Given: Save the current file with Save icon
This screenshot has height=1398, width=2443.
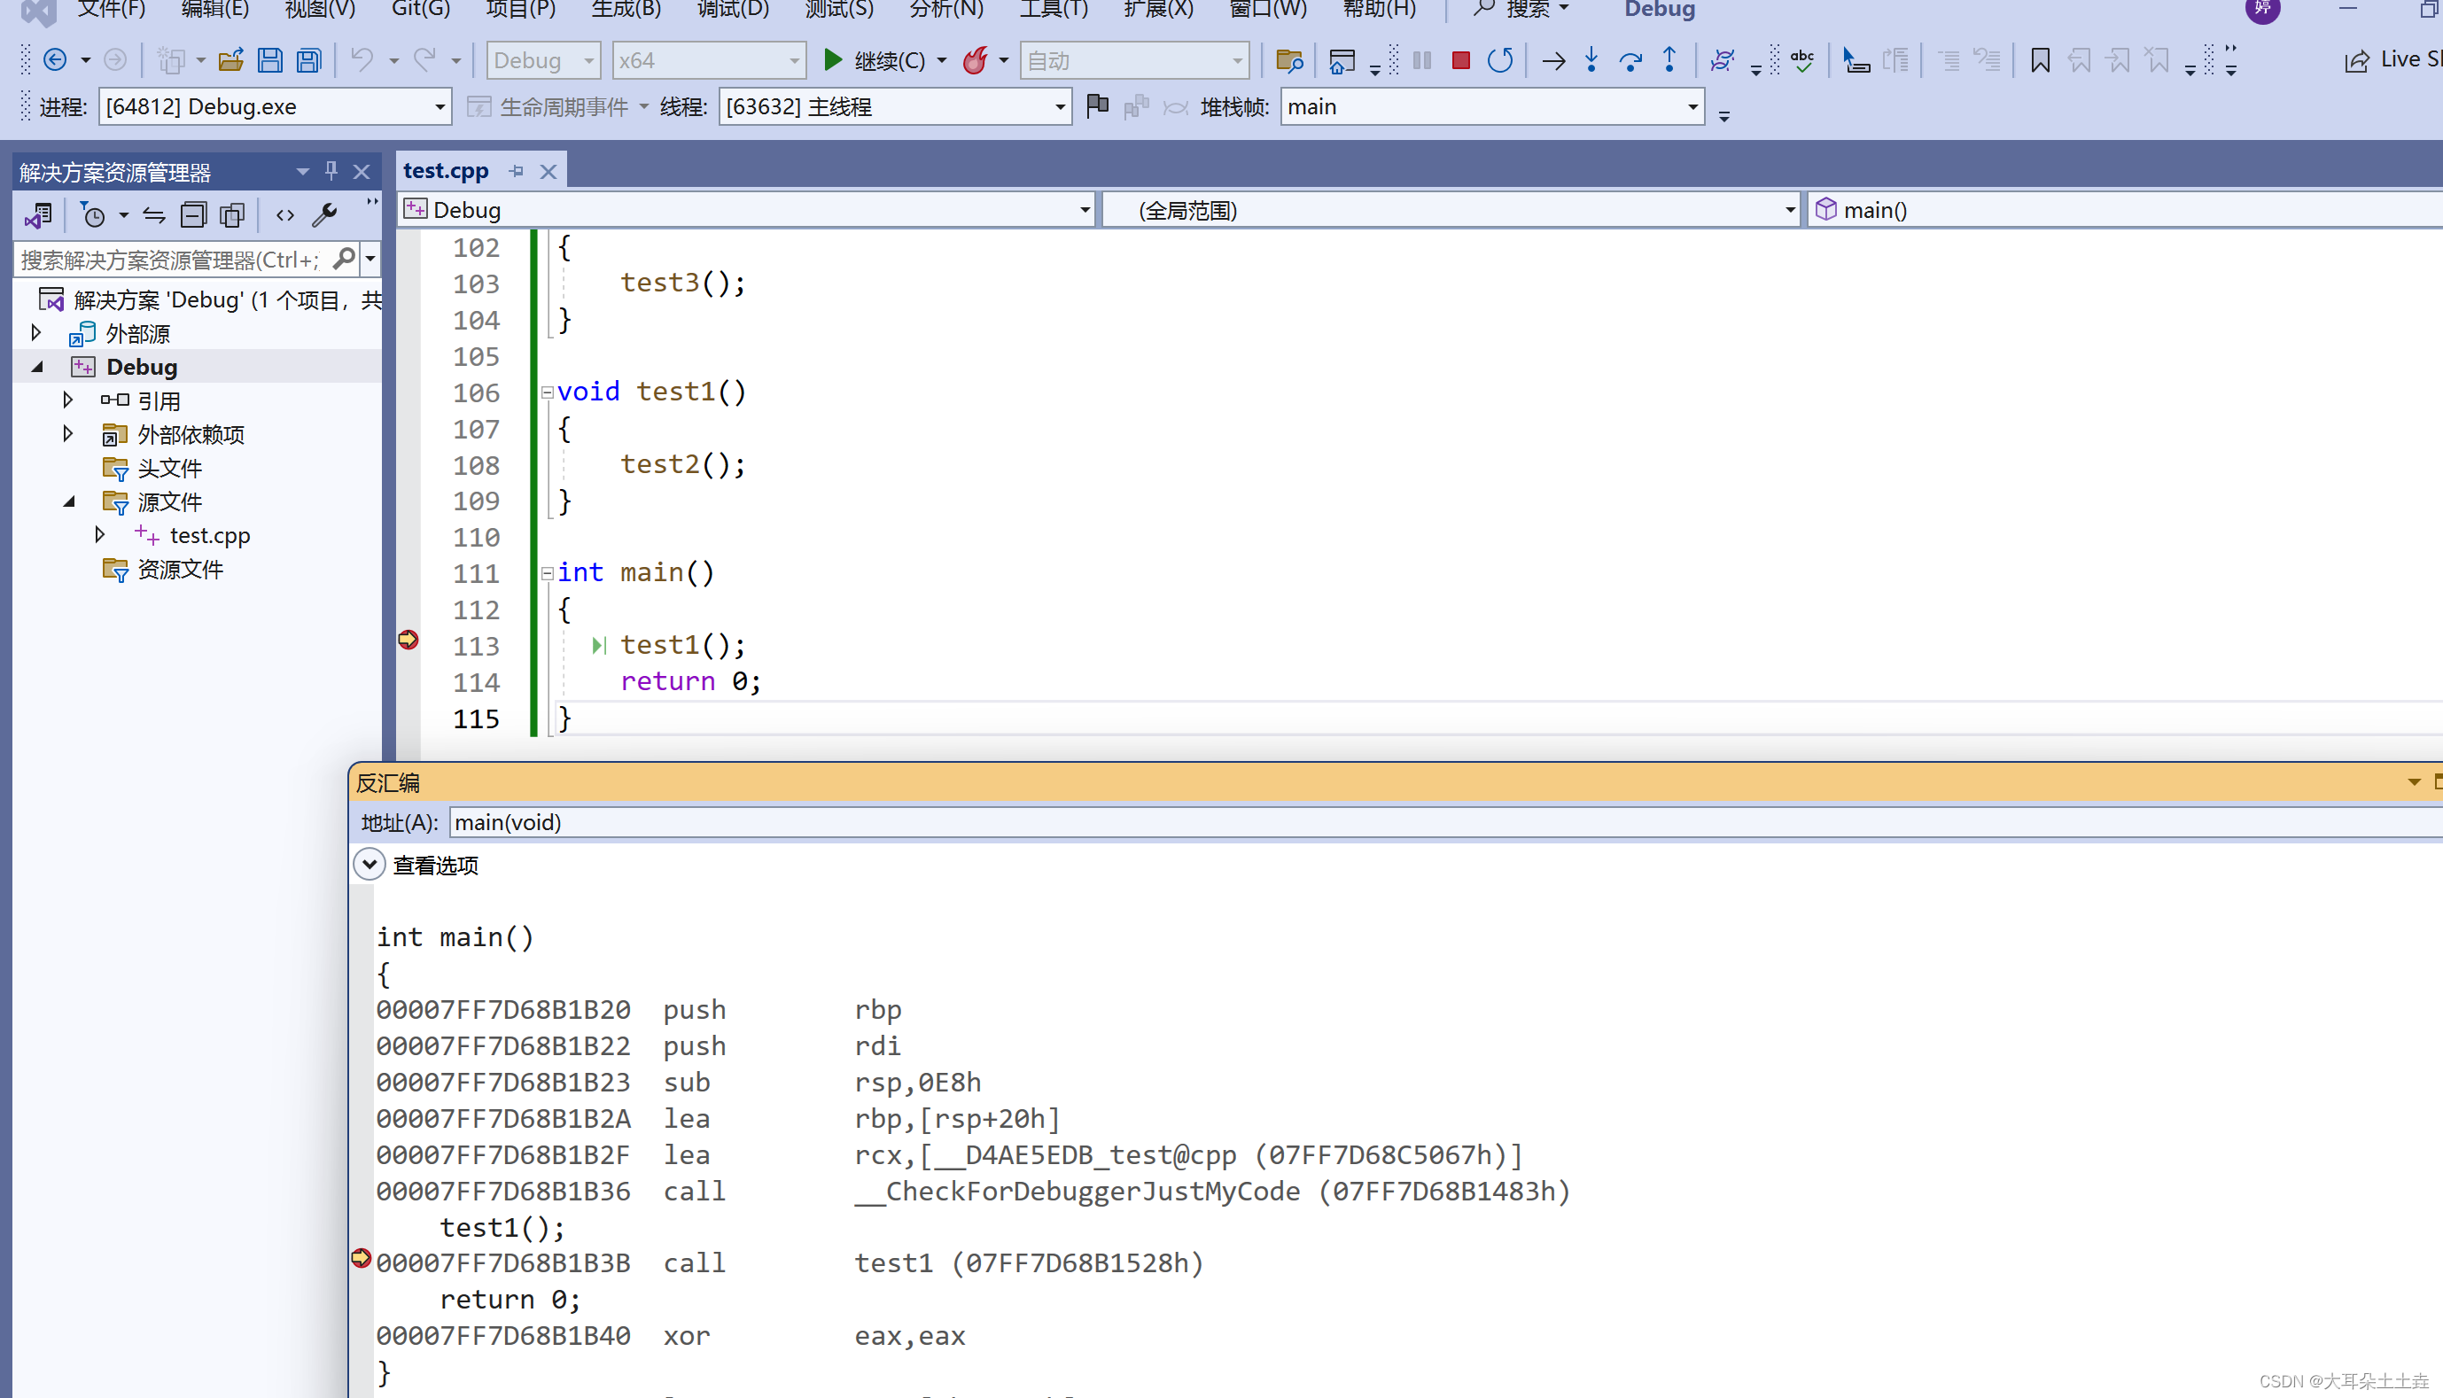Looking at the screenshot, I should [x=270, y=60].
